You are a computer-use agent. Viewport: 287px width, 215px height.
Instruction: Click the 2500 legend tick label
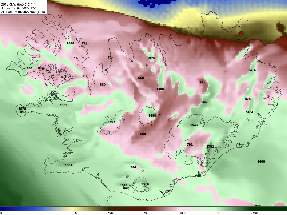pos(254,213)
